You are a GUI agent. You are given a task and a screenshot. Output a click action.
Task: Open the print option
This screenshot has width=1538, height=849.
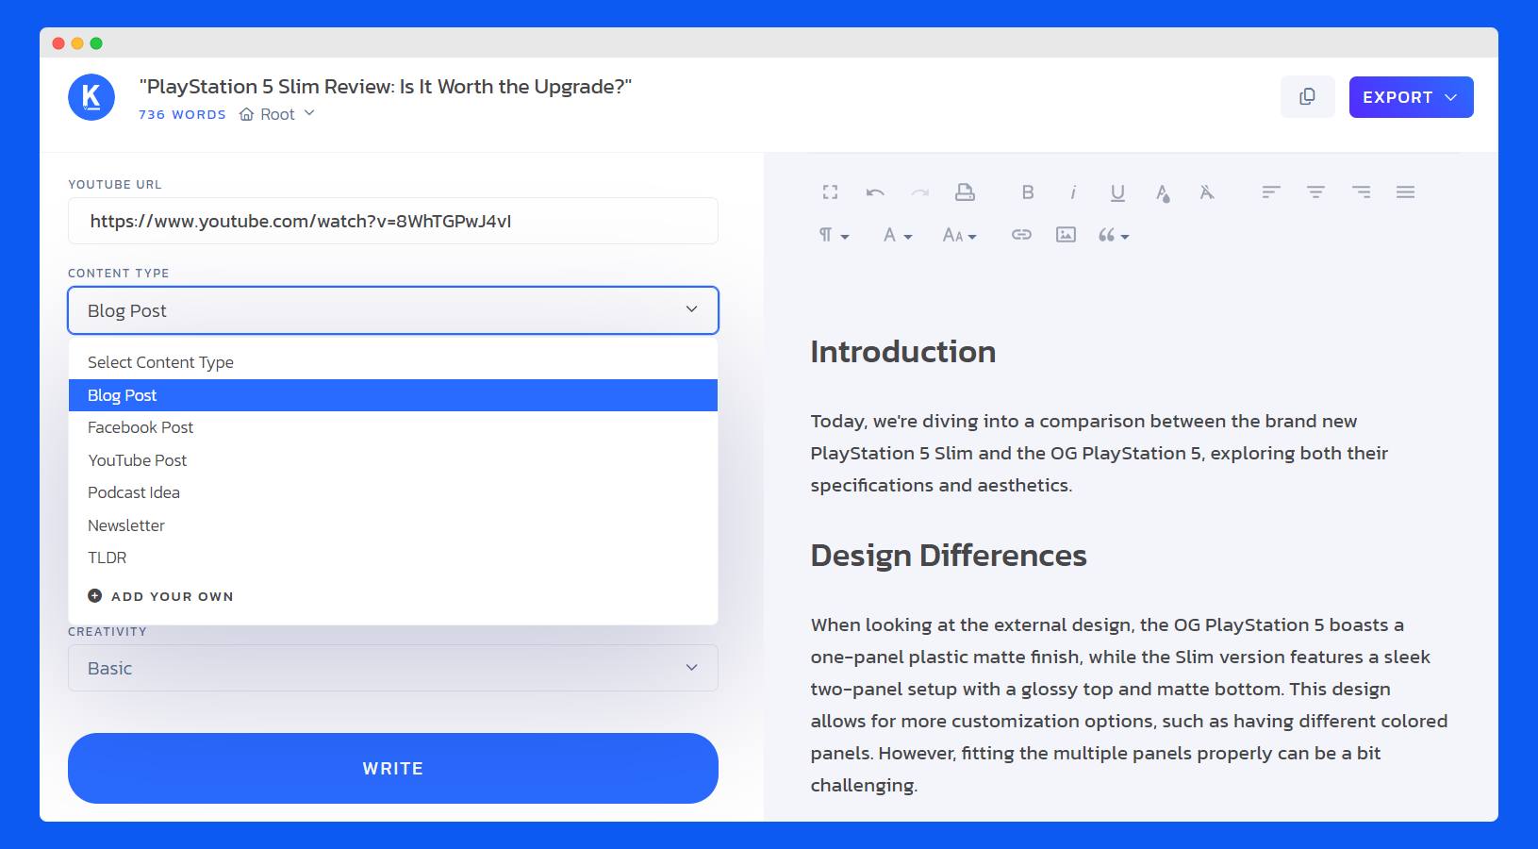965,191
